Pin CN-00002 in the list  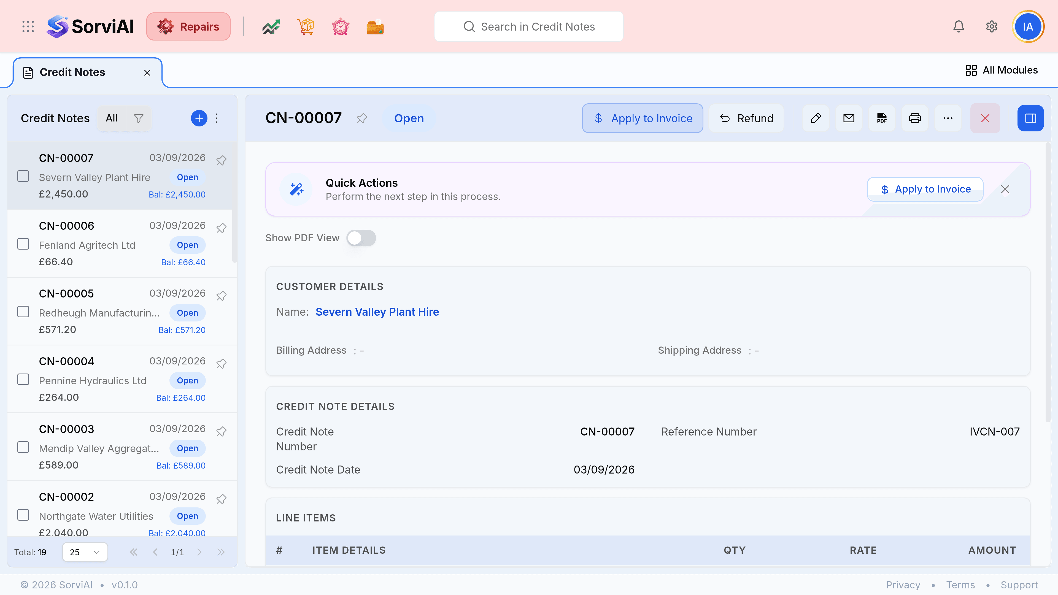221,499
